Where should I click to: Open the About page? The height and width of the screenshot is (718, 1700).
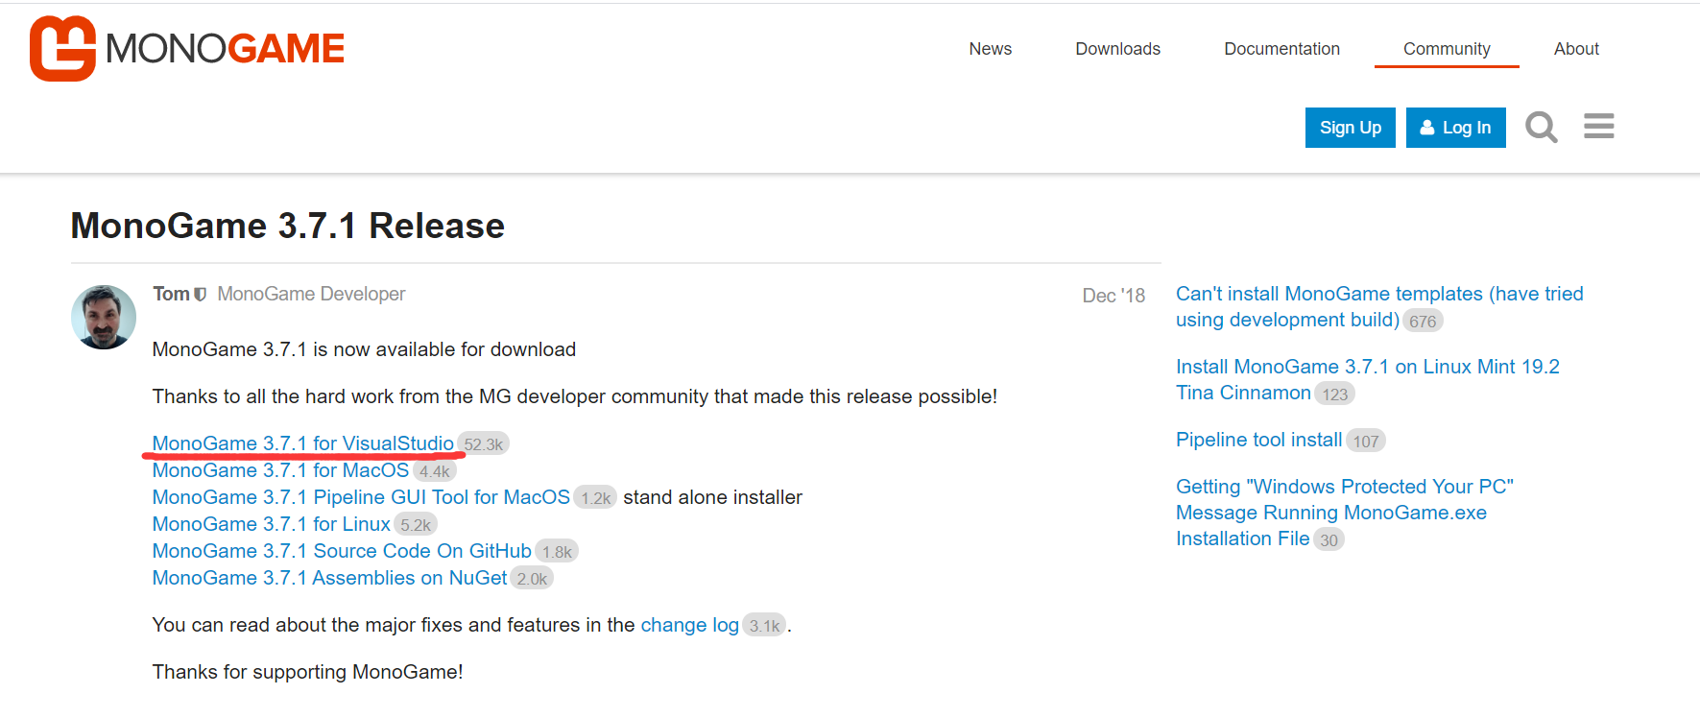click(1575, 49)
